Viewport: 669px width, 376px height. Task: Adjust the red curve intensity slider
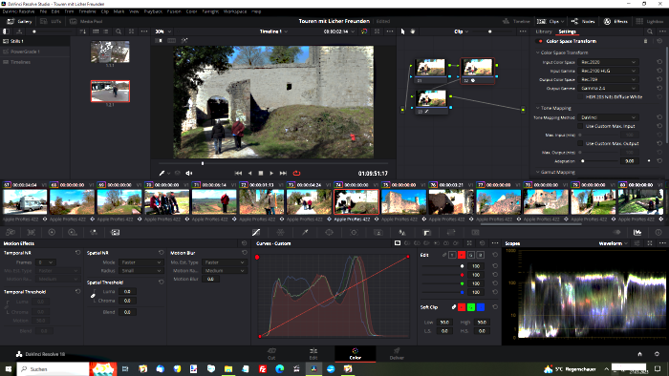tap(442, 275)
